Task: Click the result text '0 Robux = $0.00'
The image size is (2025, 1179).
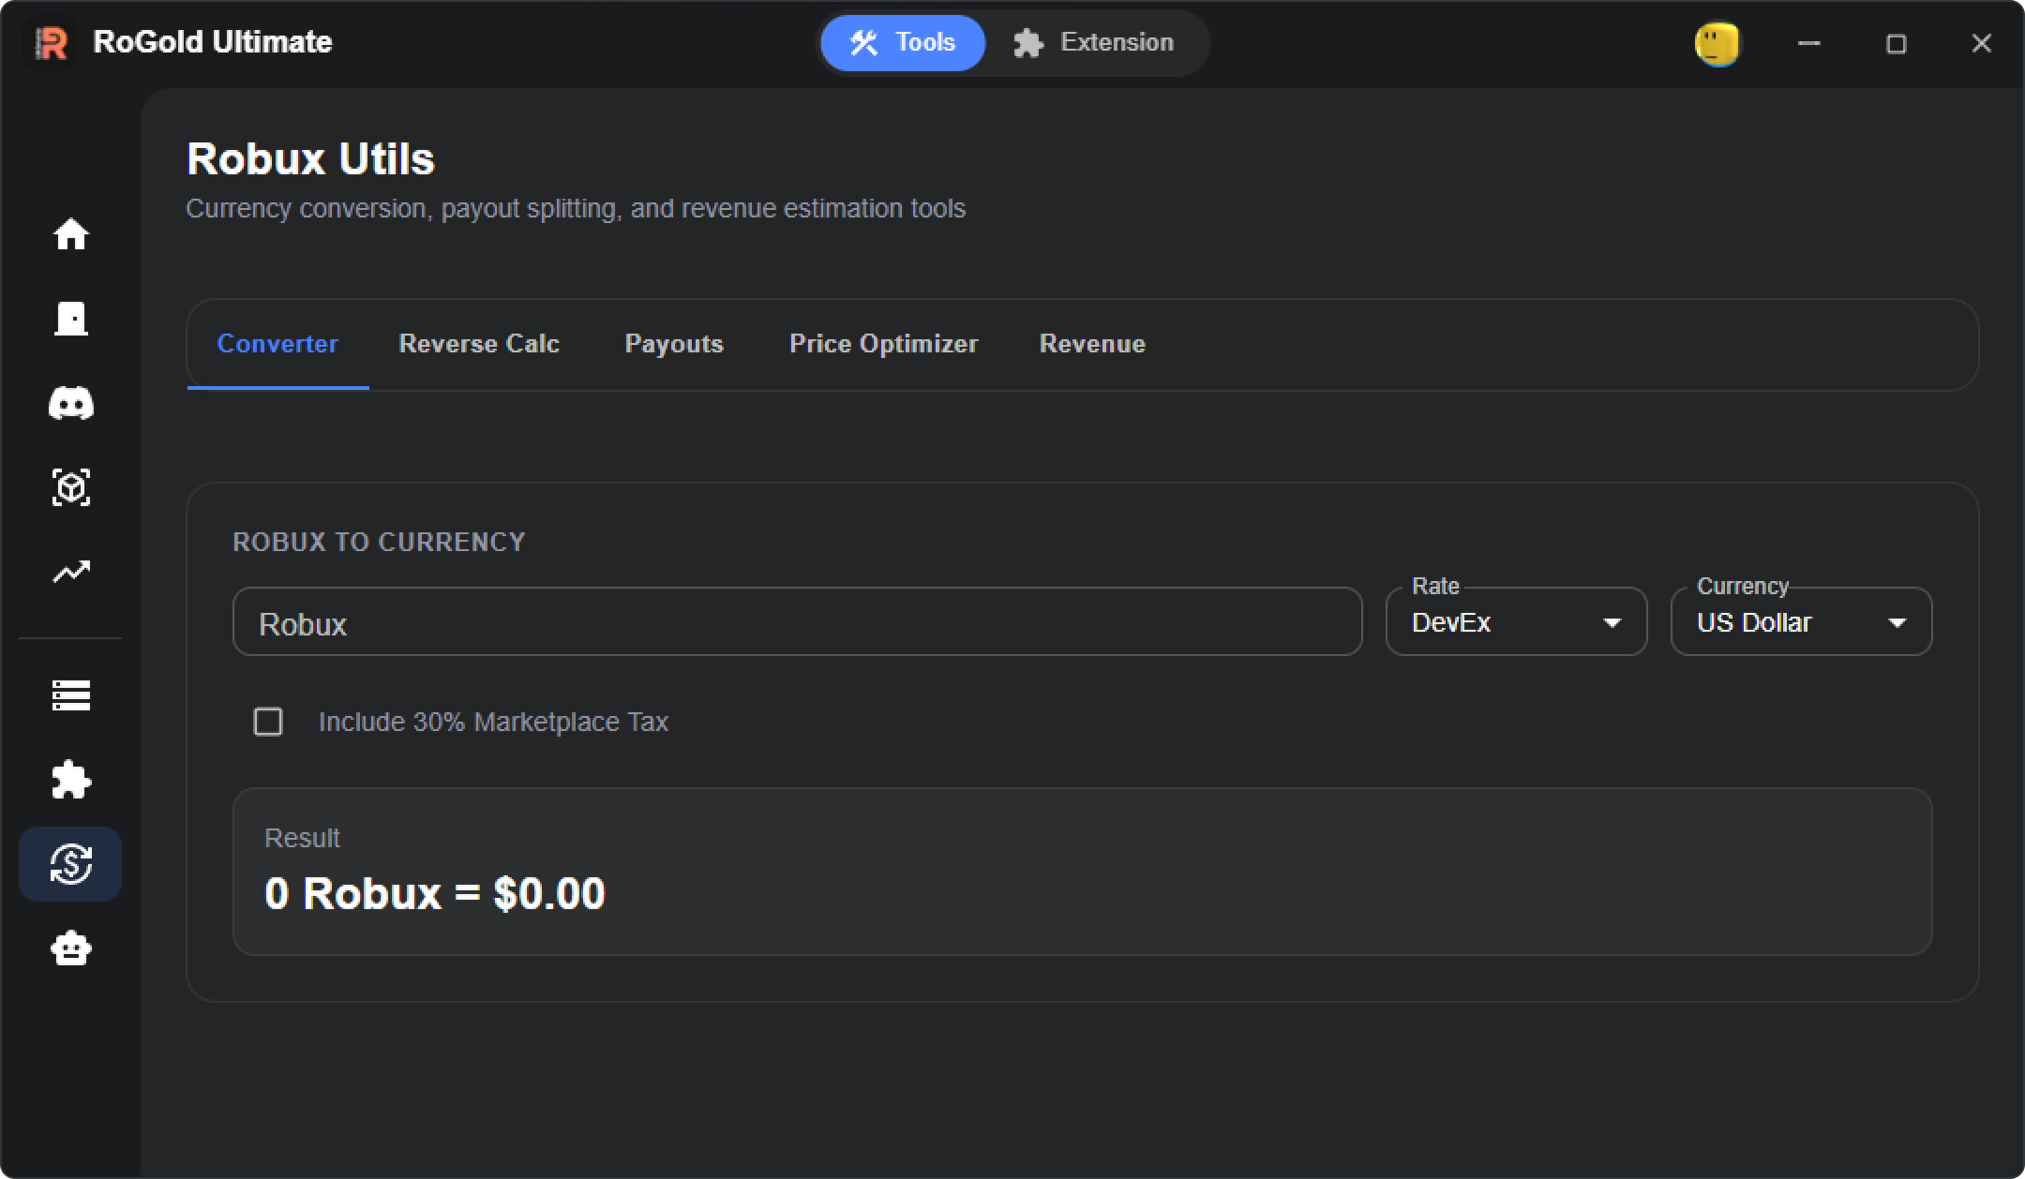Action: click(x=435, y=893)
